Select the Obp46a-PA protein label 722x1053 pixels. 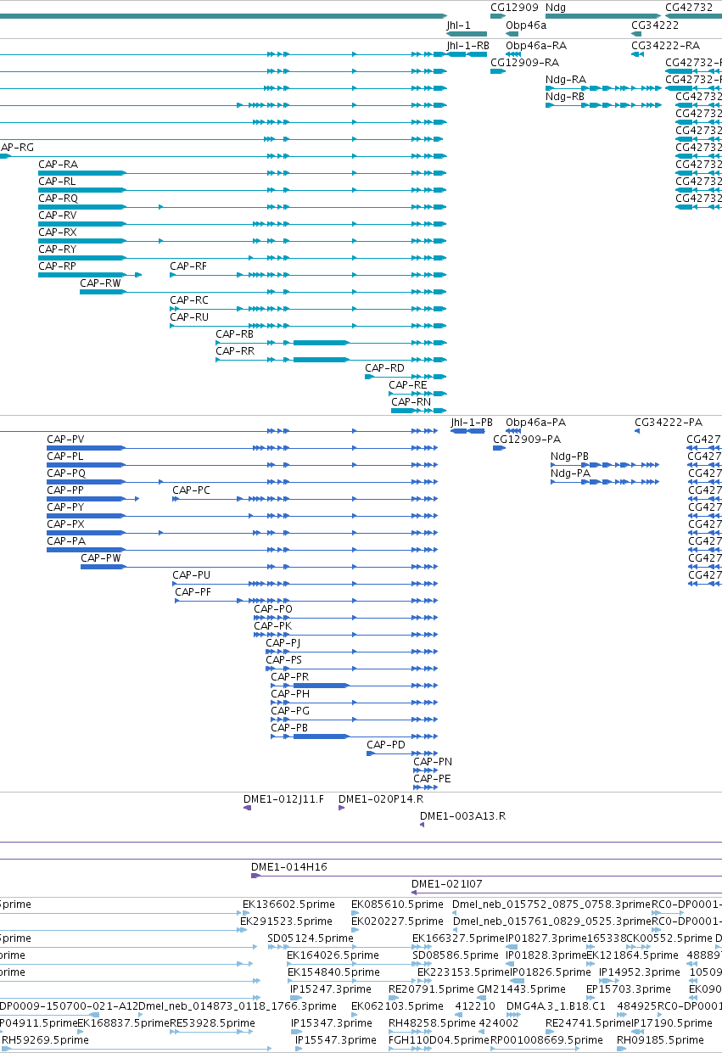(x=535, y=423)
